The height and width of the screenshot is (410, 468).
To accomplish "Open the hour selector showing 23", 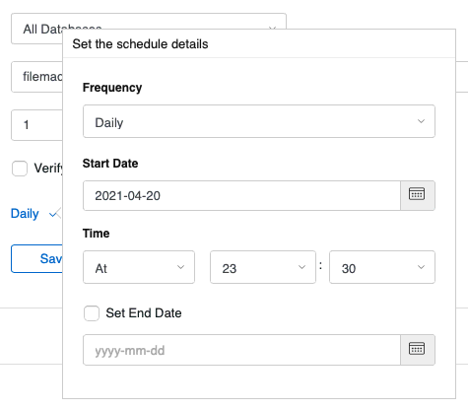I will [x=263, y=267].
